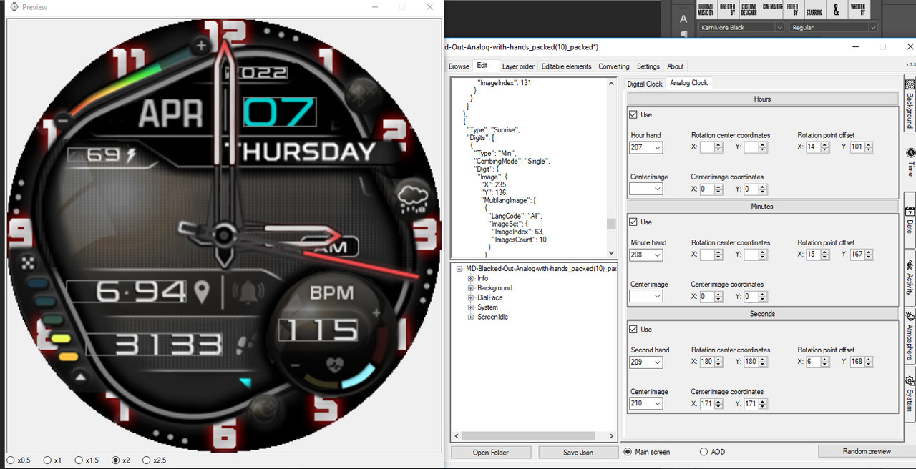Open the Hours Center image dropdown
The image size is (916, 469).
646,189
